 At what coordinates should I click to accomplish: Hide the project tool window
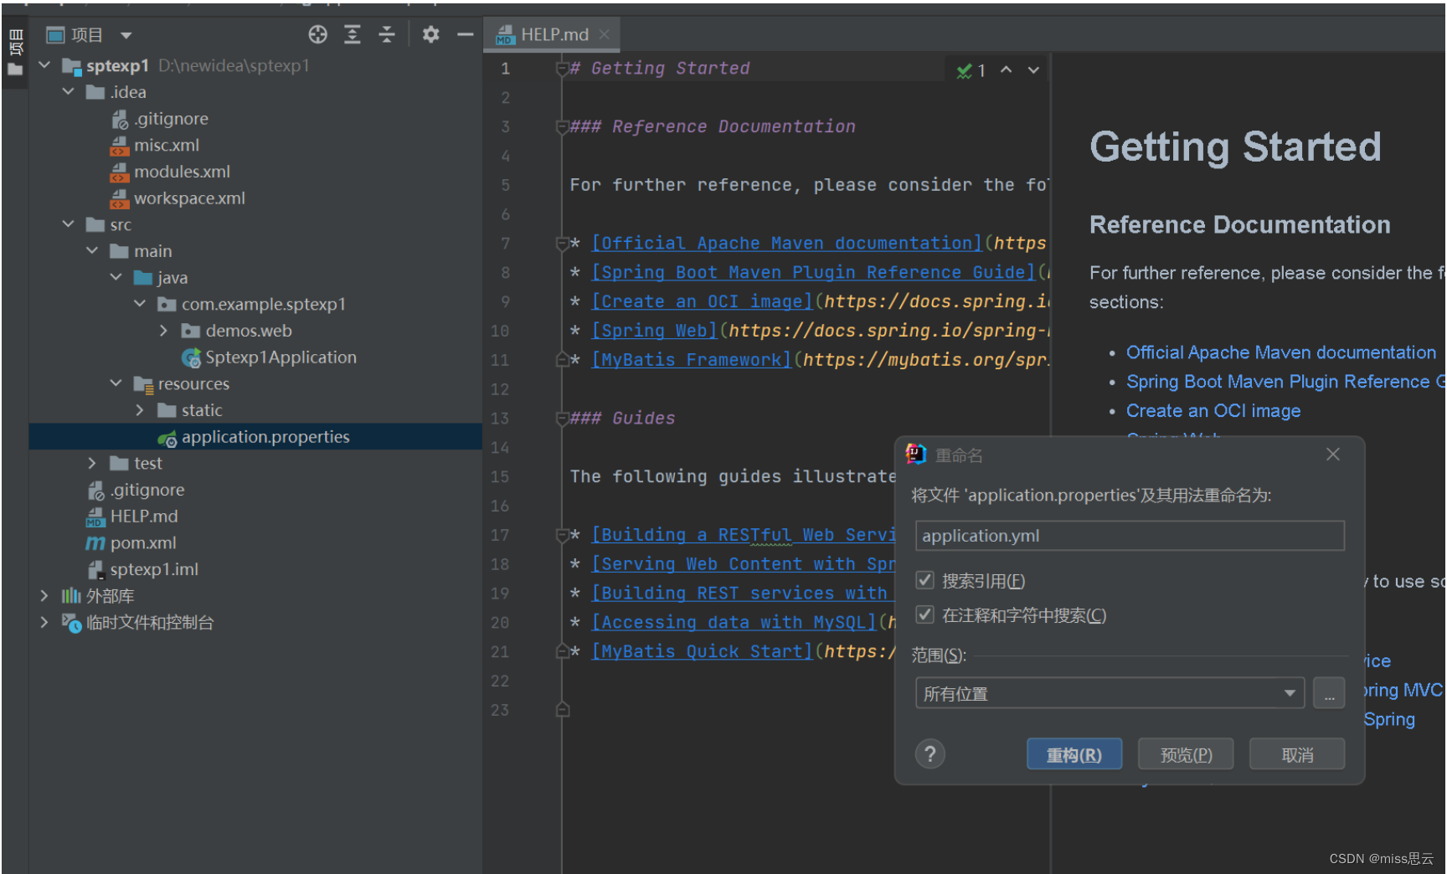pos(466,34)
